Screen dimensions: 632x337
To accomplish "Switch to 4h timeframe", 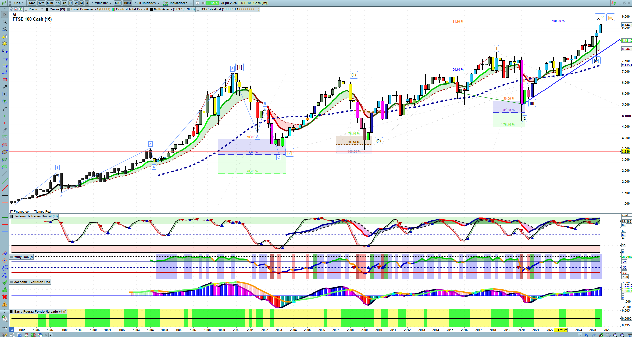I will [64, 3].
